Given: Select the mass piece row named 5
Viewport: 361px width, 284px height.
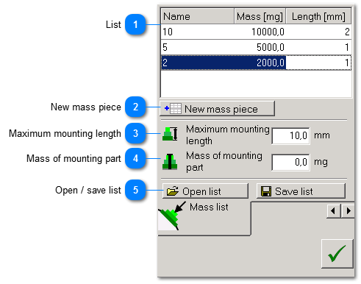Looking at the screenshot, I should point(256,47).
